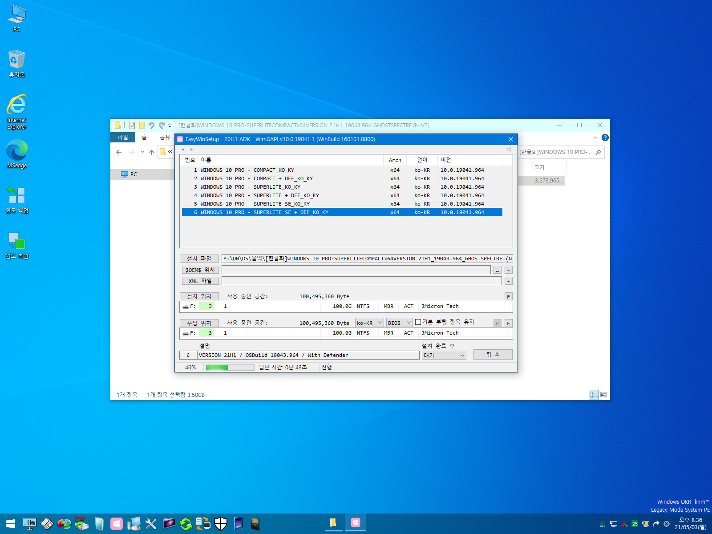This screenshot has height=534, width=712.
Task: Click the green 25 tray icon
Action: pos(635,524)
